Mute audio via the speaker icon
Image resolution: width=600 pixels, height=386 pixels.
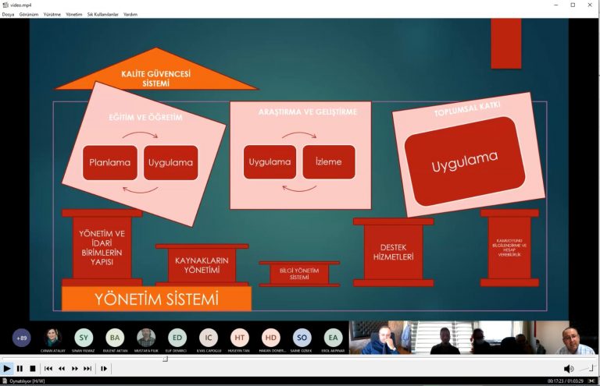569,368
